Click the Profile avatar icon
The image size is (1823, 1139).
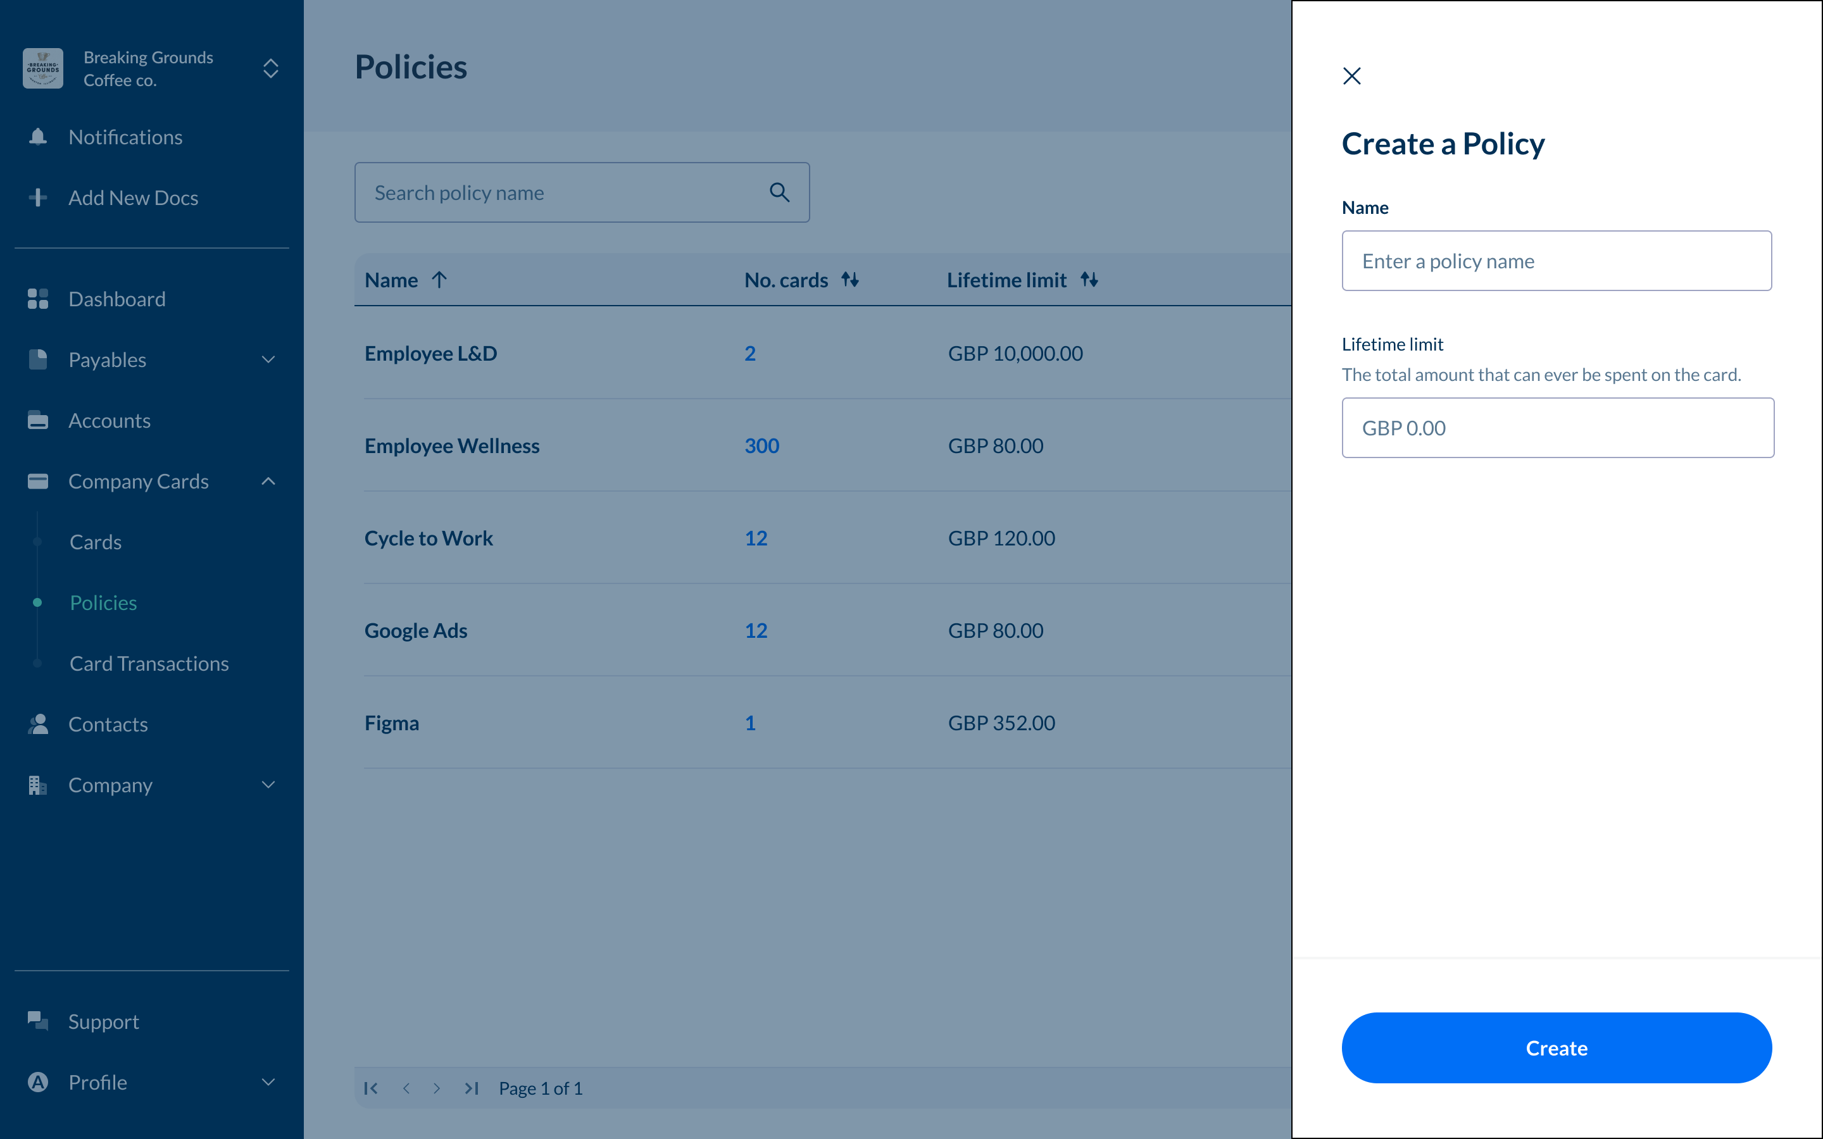point(38,1082)
